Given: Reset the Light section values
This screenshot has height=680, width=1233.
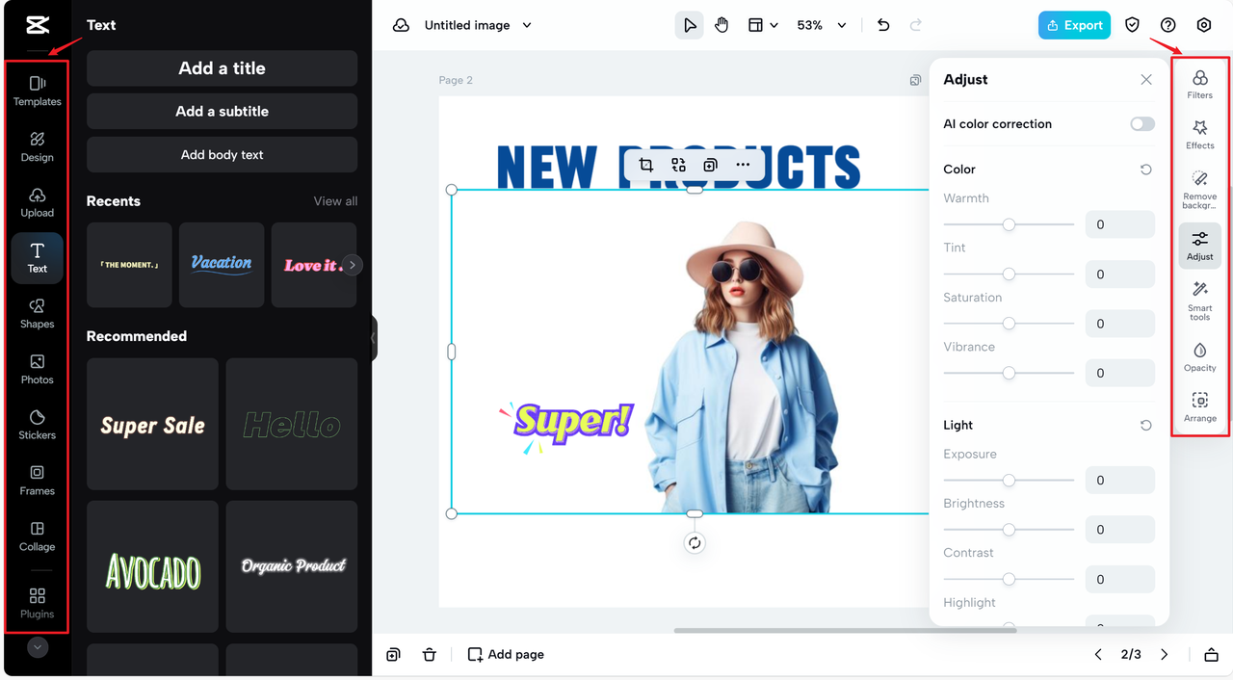Looking at the screenshot, I should pyautogui.click(x=1146, y=426).
